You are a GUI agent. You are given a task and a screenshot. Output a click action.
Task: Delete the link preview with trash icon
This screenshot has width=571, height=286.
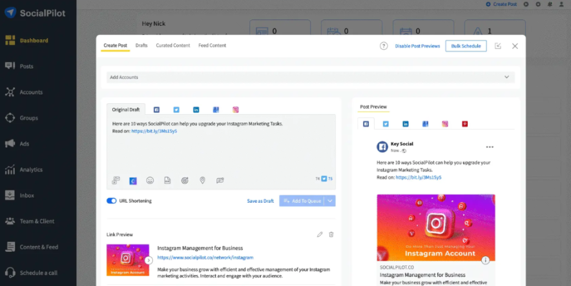pyautogui.click(x=331, y=234)
